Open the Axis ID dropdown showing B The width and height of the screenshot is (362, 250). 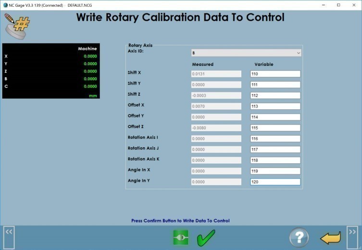246,53
